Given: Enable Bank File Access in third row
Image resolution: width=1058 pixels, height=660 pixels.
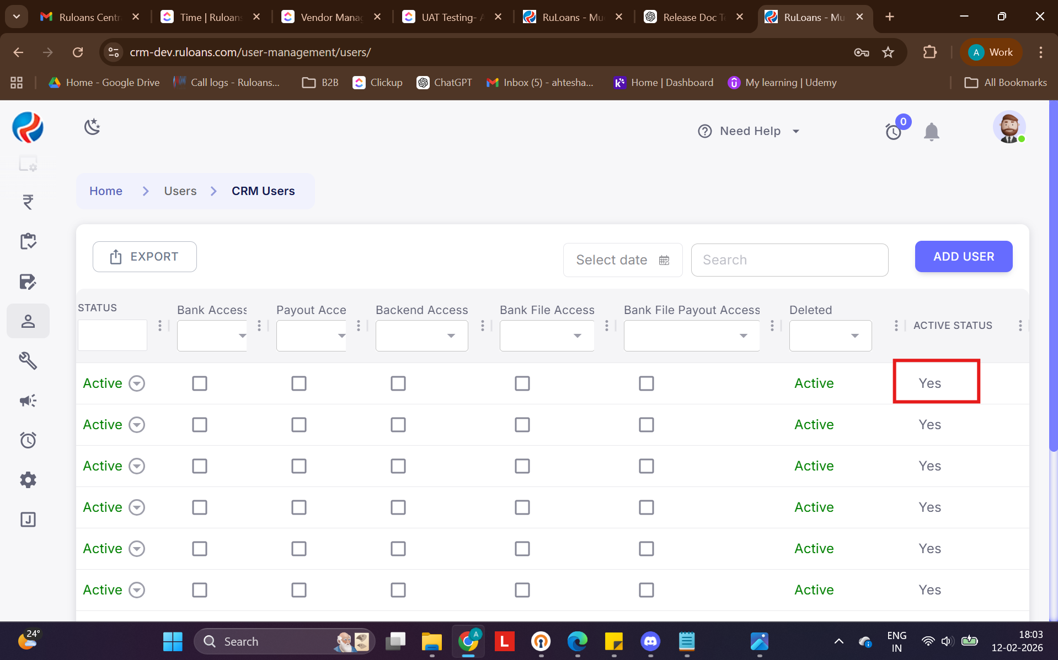Looking at the screenshot, I should [x=522, y=466].
